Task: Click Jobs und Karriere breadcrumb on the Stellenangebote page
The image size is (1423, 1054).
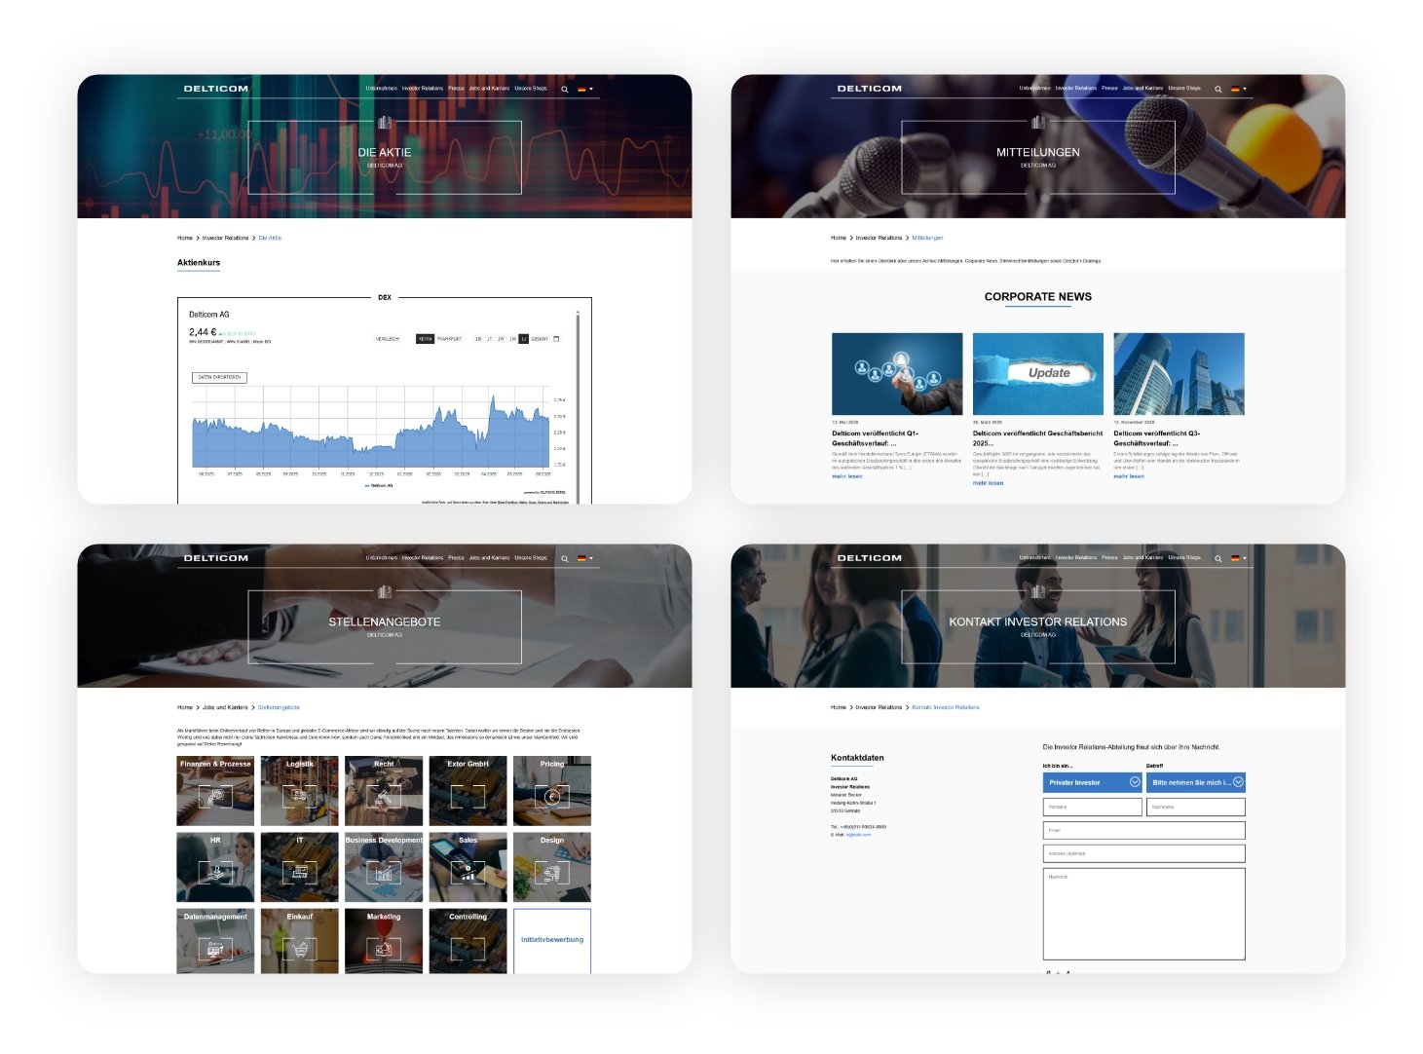Action: coord(225,707)
